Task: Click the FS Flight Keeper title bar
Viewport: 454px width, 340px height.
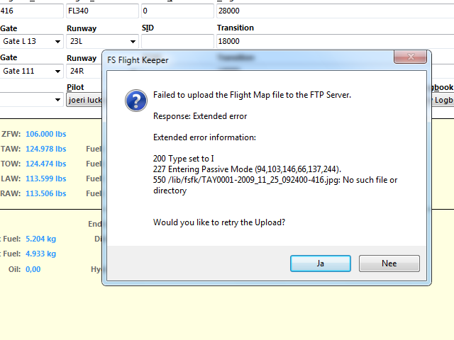Action: 249,60
